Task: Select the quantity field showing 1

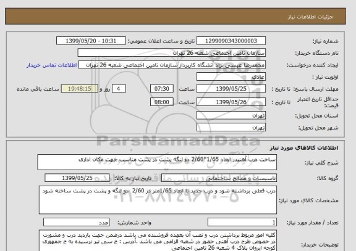Action: coord(242,222)
